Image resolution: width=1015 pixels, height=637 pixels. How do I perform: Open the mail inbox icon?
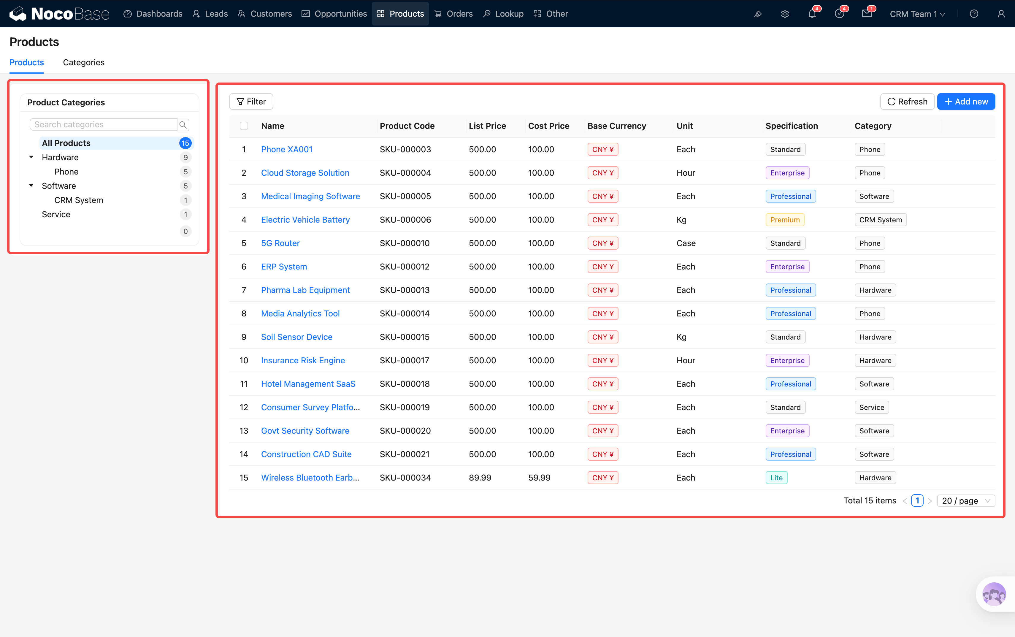point(867,14)
